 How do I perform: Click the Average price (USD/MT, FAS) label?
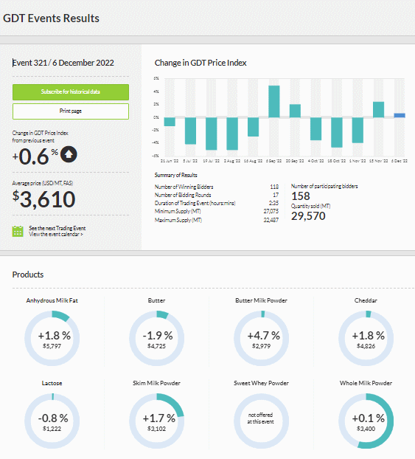coord(43,183)
